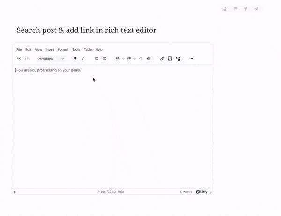Viewport: 281px width, 216px height.
Task: Click the faded paper plane icon at top
Action: click(x=256, y=9)
